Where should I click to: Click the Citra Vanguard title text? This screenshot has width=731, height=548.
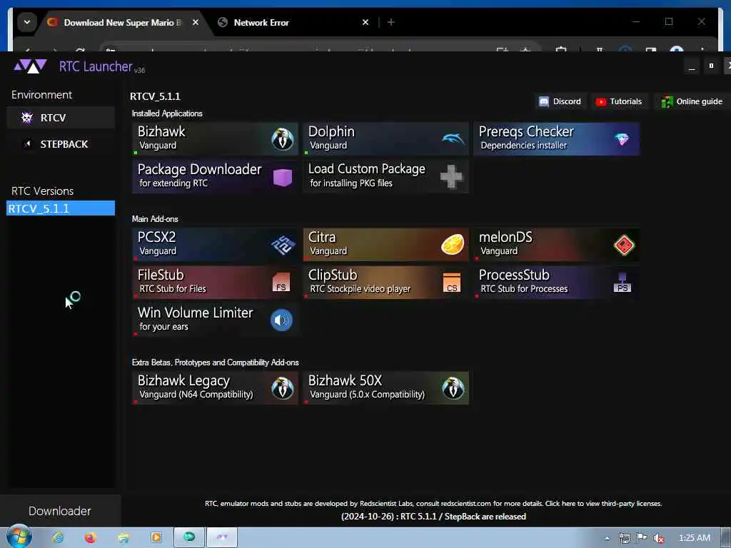pyautogui.click(x=322, y=237)
